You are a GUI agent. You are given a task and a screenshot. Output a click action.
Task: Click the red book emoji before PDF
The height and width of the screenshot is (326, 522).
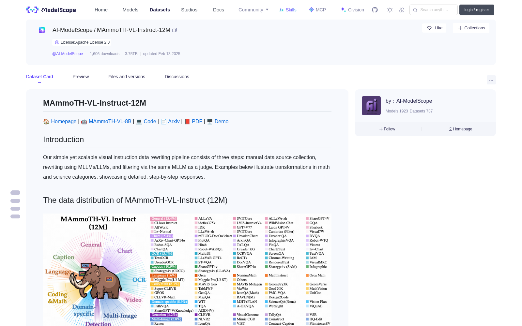(187, 121)
